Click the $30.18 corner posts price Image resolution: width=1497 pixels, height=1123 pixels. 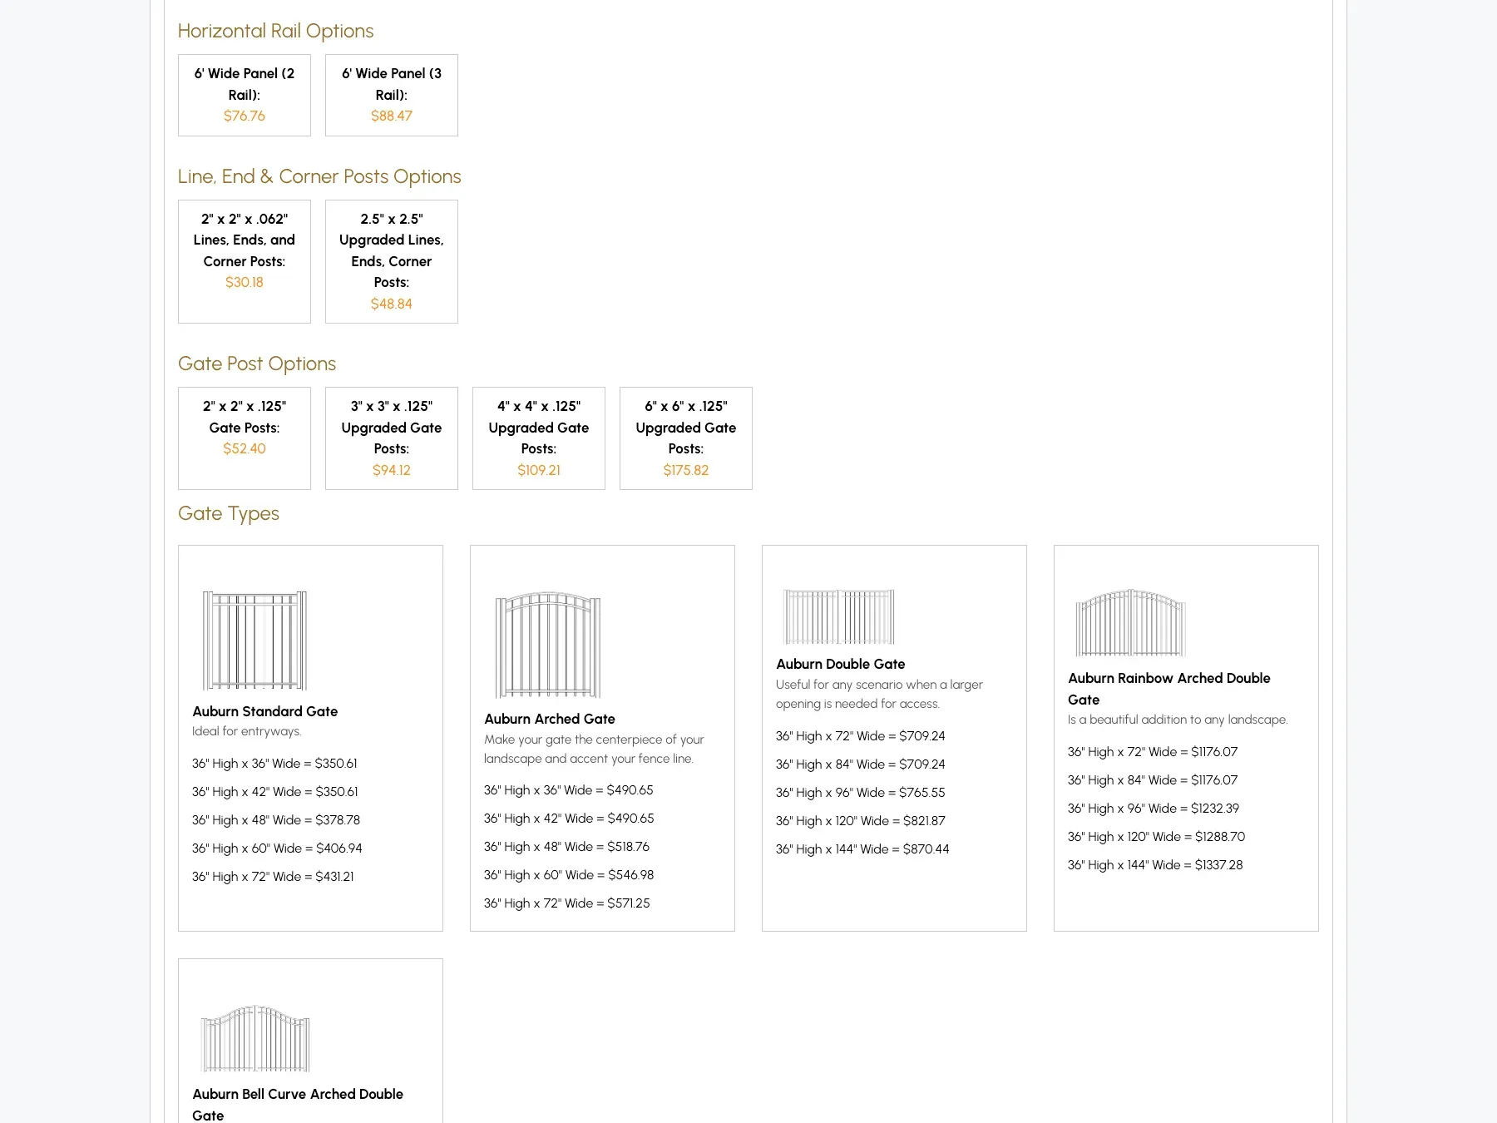(244, 282)
